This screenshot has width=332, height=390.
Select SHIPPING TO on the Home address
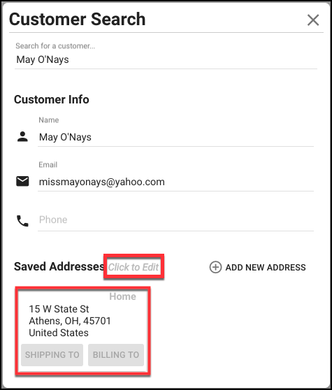tap(52, 355)
